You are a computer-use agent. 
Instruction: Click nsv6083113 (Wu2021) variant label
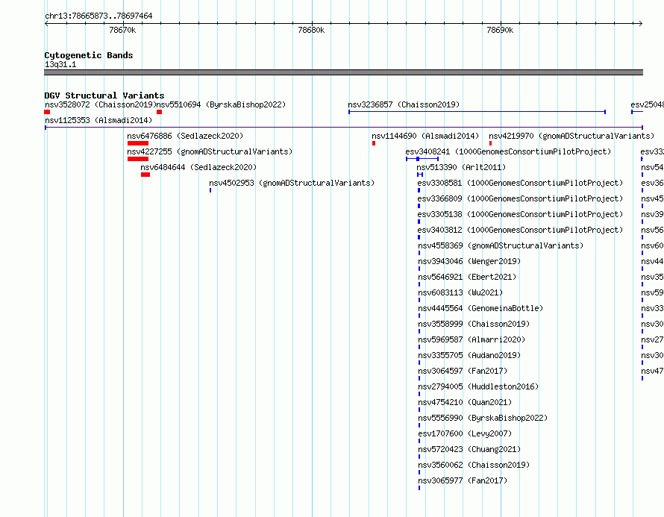(x=460, y=292)
